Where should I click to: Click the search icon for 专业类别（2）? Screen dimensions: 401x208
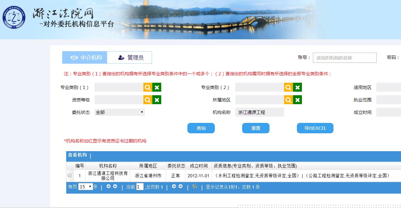pyautogui.click(x=288, y=87)
